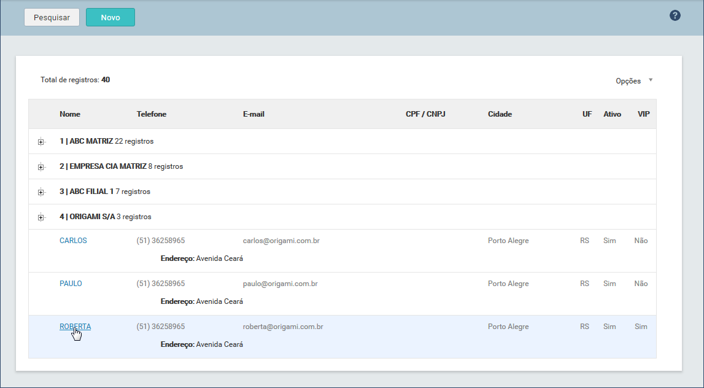
Task: Expand the 1 | ABC MATRIZ group
Action: coord(41,142)
